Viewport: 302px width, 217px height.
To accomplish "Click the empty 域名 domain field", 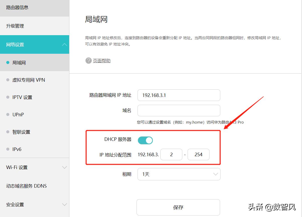I will click(179, 110).
